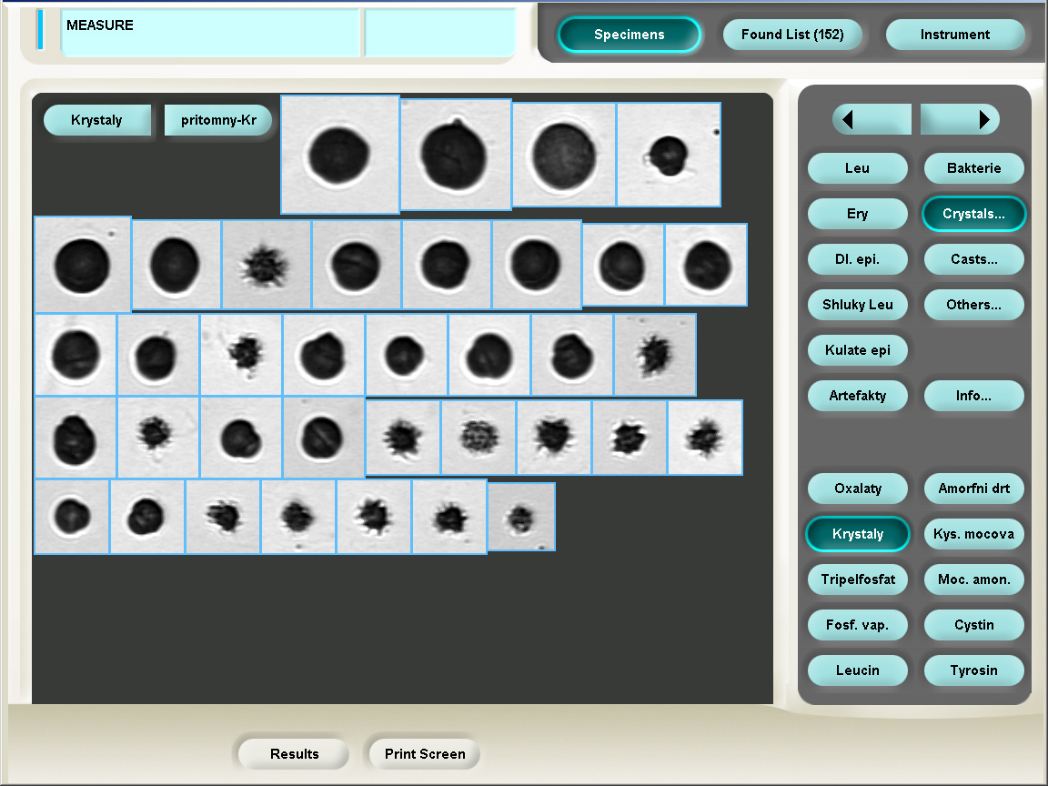Select the Dl. epi. category

click(858, 259)
